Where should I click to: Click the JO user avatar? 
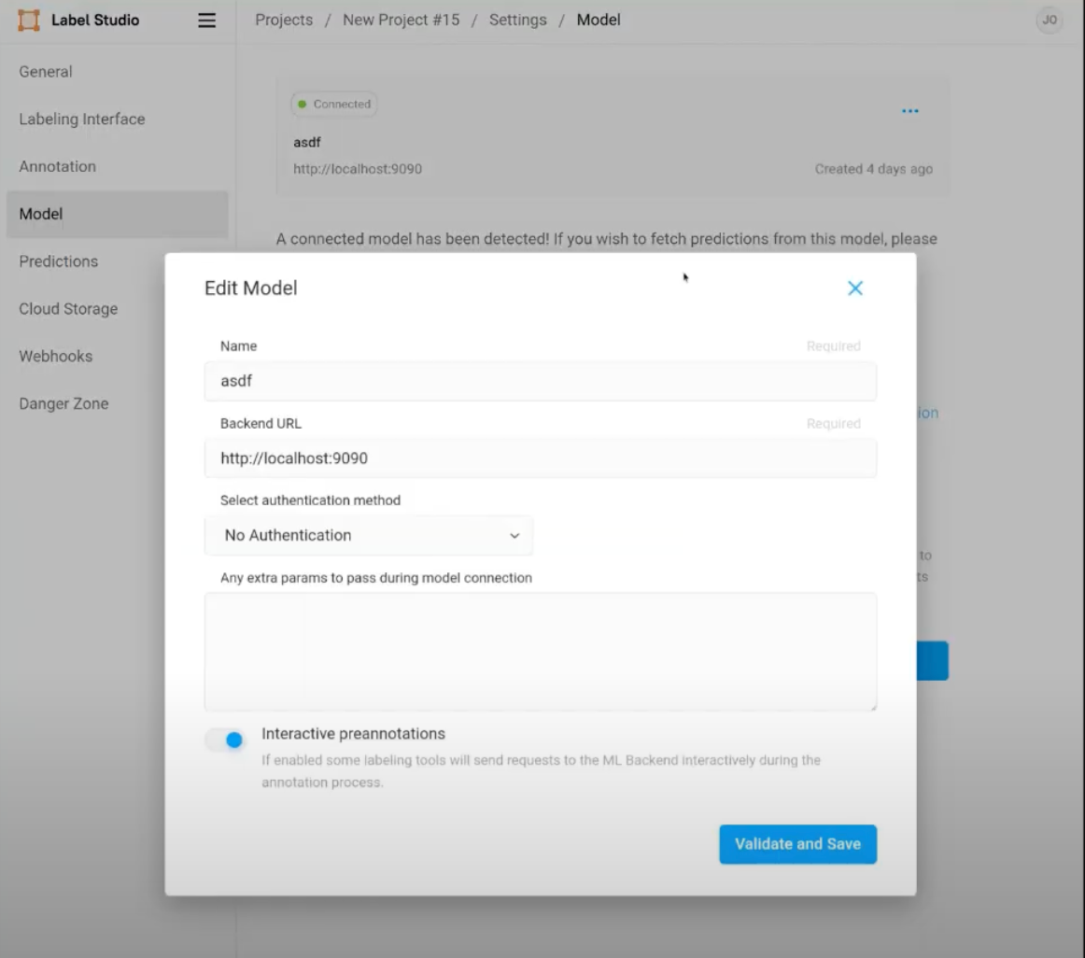(1050, 21)
